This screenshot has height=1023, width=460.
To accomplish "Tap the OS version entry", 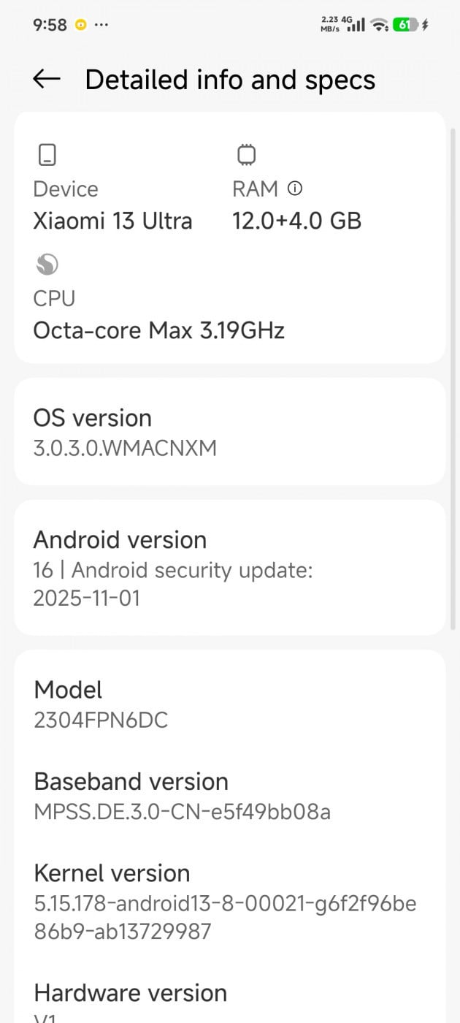I will 229,432.
